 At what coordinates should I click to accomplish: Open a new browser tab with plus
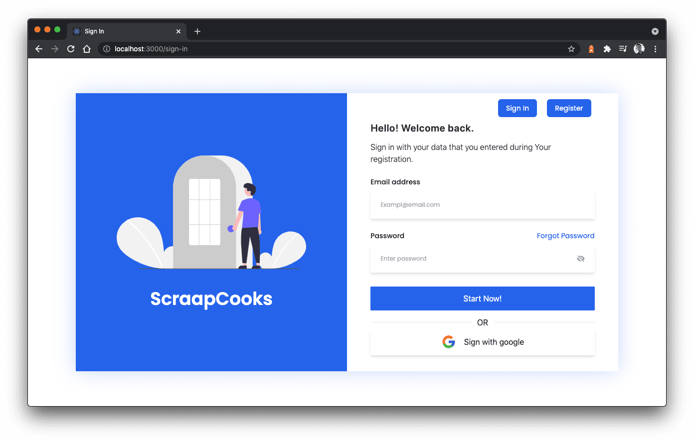(x=197, y=31)
